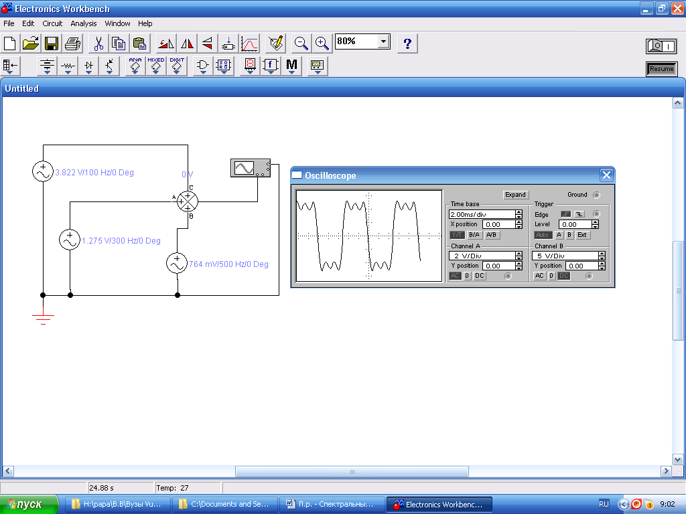Flip component vertically
Screen dimensions: 686x514
208,44
